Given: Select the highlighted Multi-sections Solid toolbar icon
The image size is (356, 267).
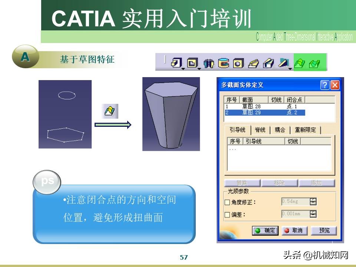Looking at the screenshot, I should tap(300, 63).
